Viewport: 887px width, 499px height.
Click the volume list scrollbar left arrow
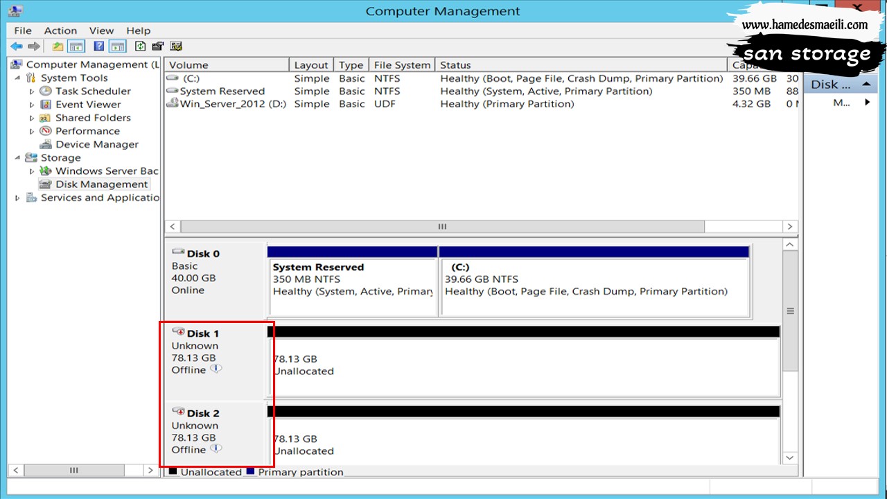coord(173,227)
